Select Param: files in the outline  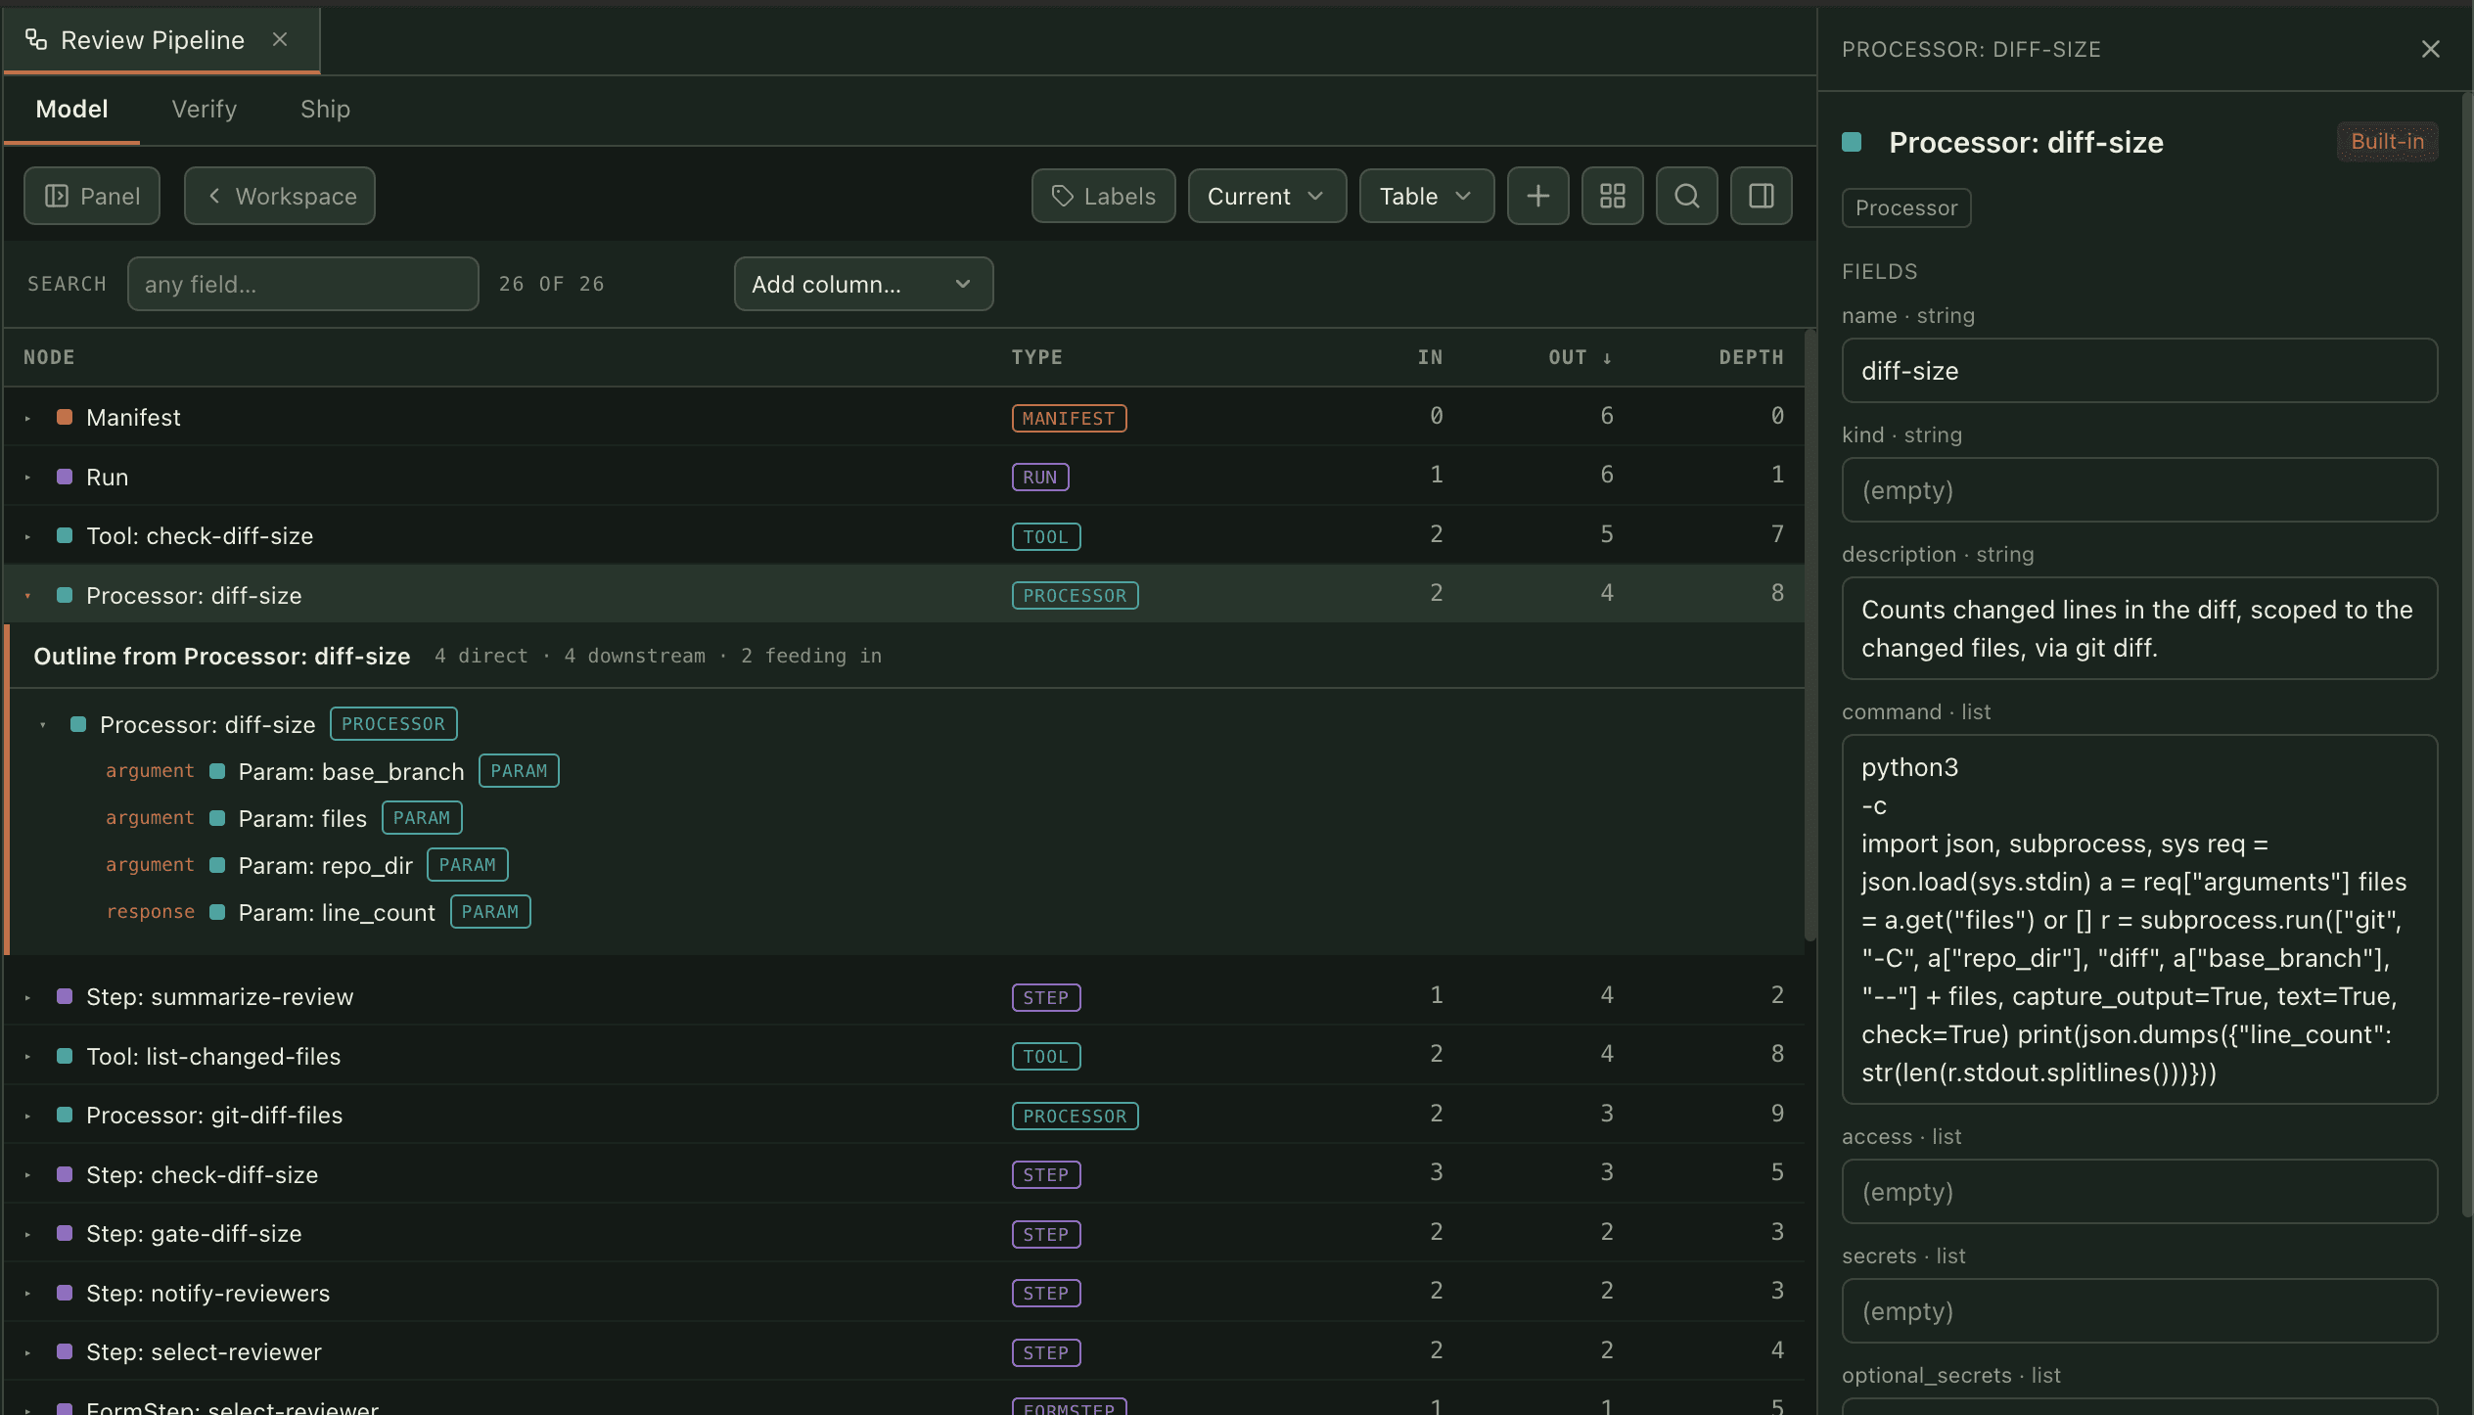[x=302, y=818]
